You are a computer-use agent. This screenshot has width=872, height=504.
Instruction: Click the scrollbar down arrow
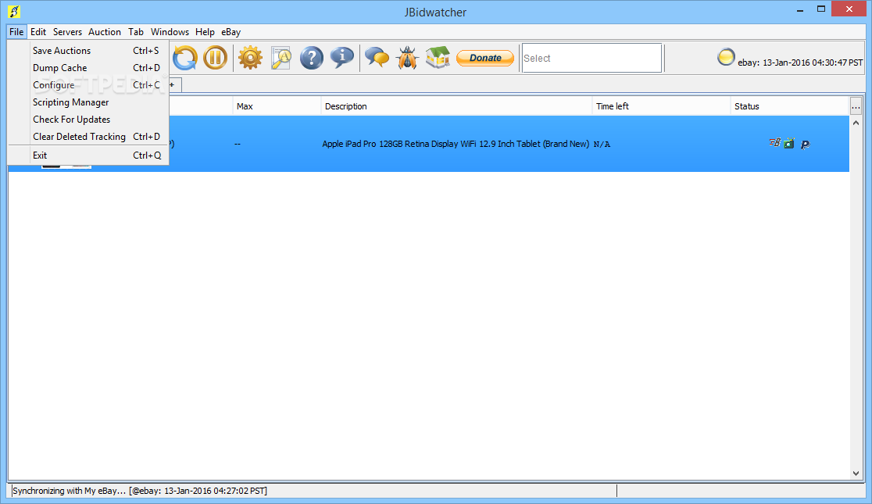tap(856, 474)
